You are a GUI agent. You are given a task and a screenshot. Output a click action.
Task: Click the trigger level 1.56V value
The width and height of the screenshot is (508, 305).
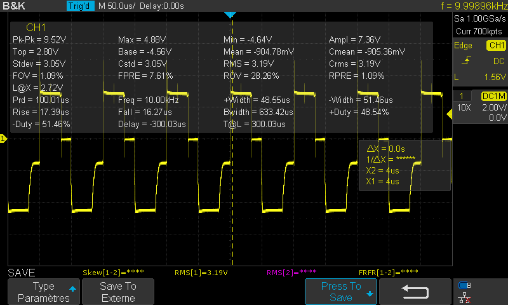[495, 77]
